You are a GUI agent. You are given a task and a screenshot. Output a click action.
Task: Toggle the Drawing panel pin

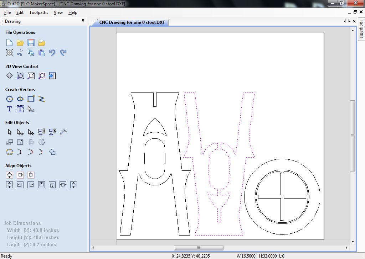pos(83,21)
